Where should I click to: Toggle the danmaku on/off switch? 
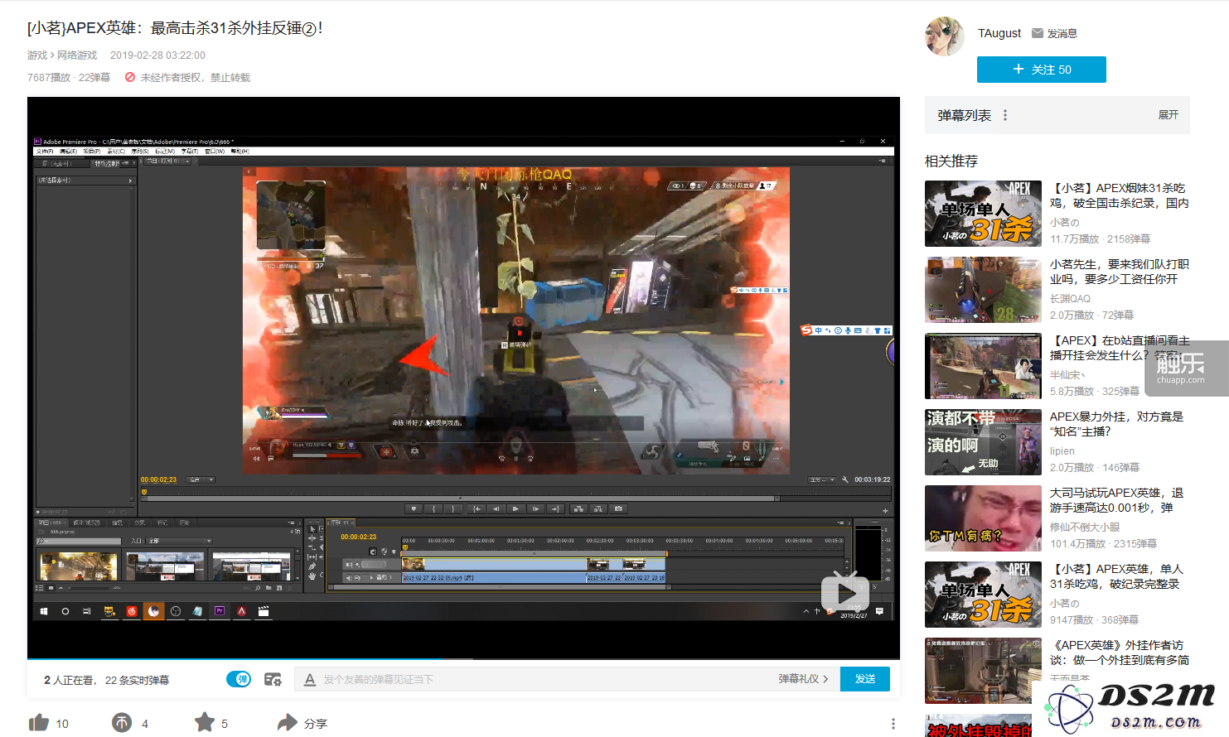239,679
